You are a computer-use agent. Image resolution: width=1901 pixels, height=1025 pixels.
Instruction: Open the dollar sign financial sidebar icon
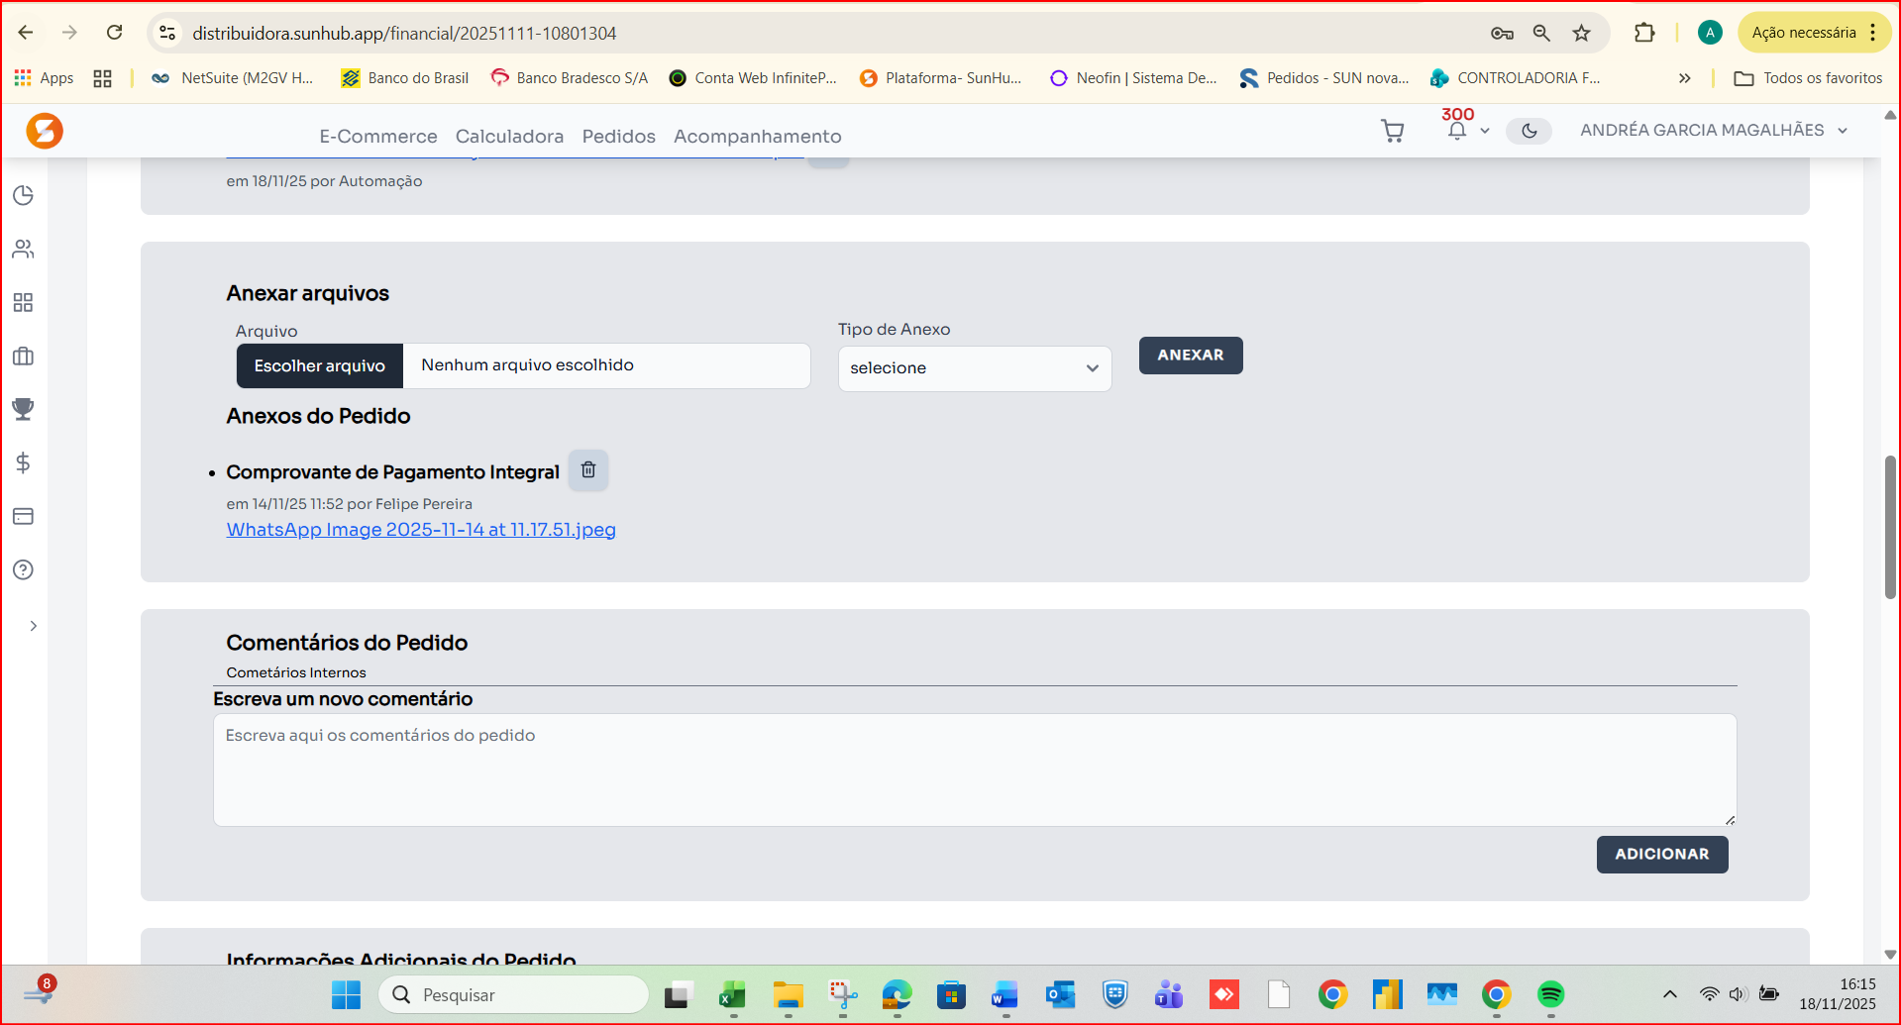[23, 462]
